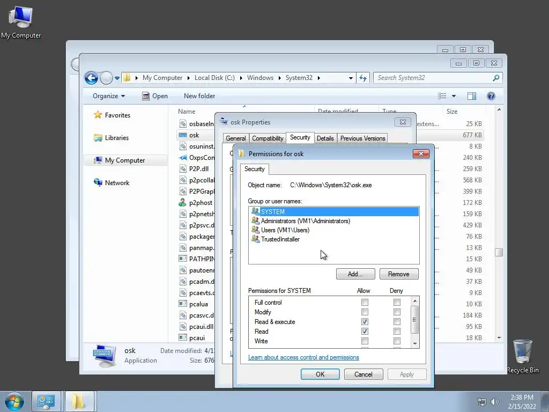Select the osk file icon
This screenshot has width=549, height=412.
point(183,135)
